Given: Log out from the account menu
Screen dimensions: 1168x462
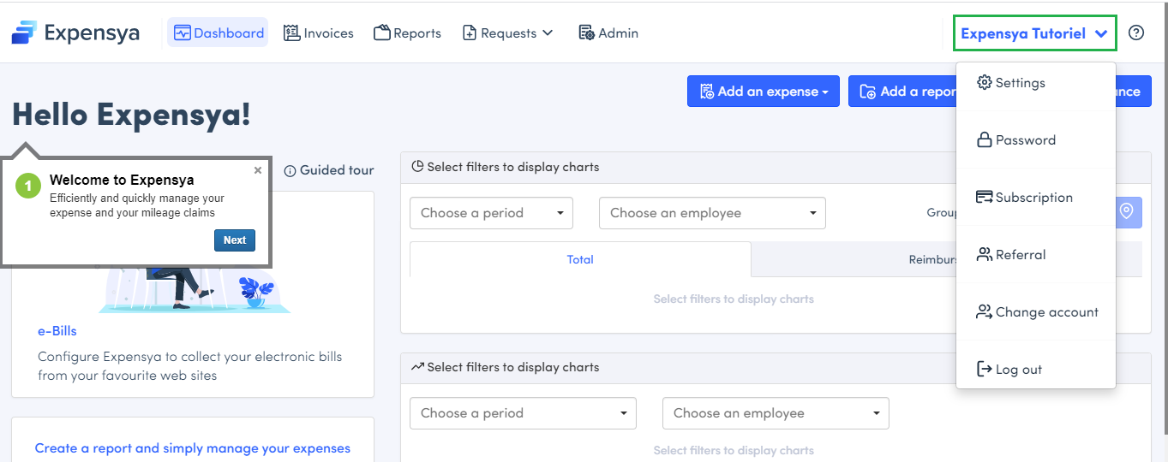Looking at the screenshot, I should tap(1018, 370).
